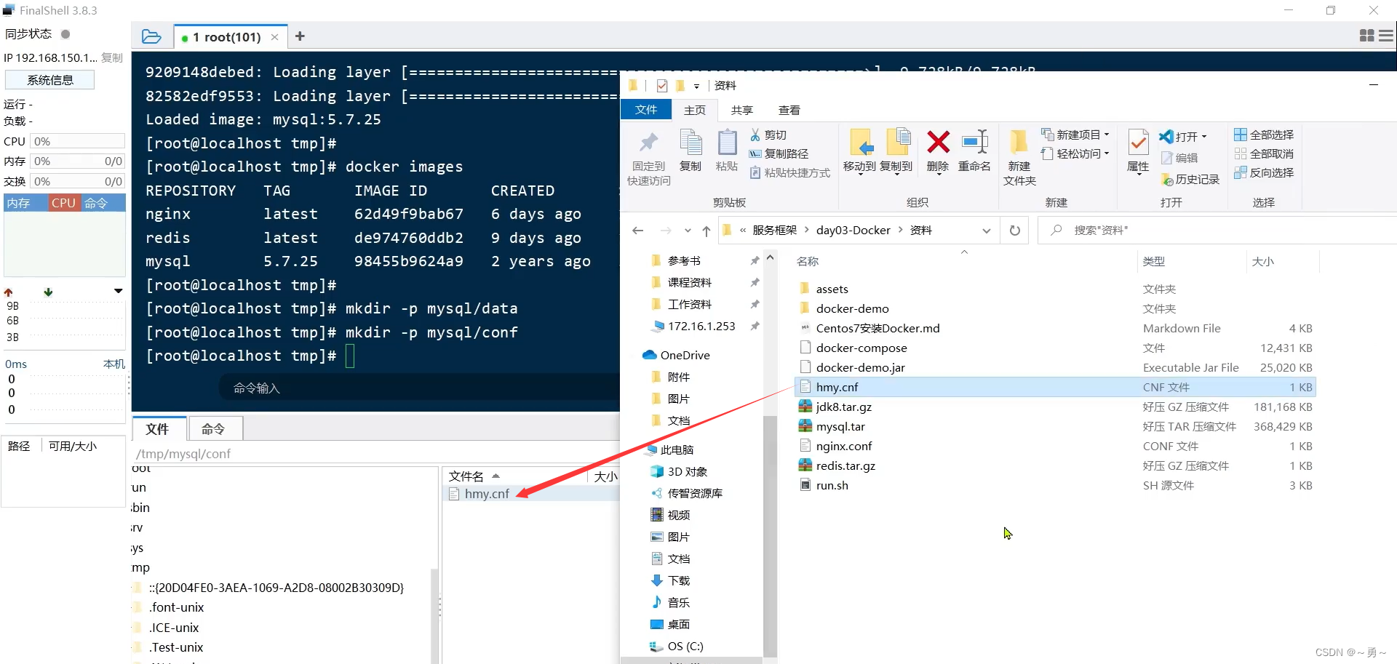
Task: Click the /tmp/mysql/conf path field
Action: pyautogui.click(x=375, y=453)
